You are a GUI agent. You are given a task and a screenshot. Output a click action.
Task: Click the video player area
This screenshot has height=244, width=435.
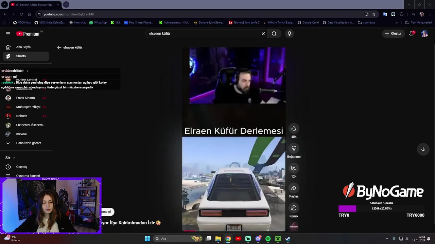pyautogui.click(x=234, y=139)
